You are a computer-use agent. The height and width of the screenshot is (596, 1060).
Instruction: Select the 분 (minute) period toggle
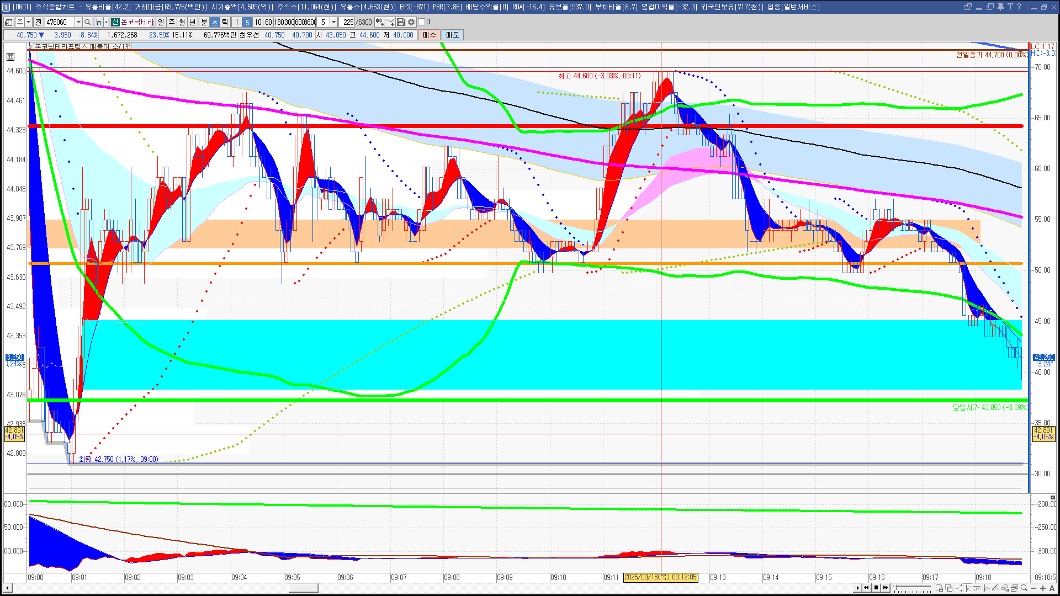click(x=204, y=22)
